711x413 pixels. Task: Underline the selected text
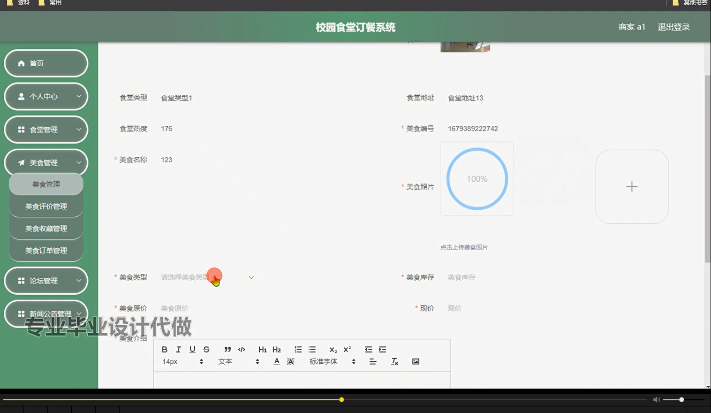click(192, 349)
